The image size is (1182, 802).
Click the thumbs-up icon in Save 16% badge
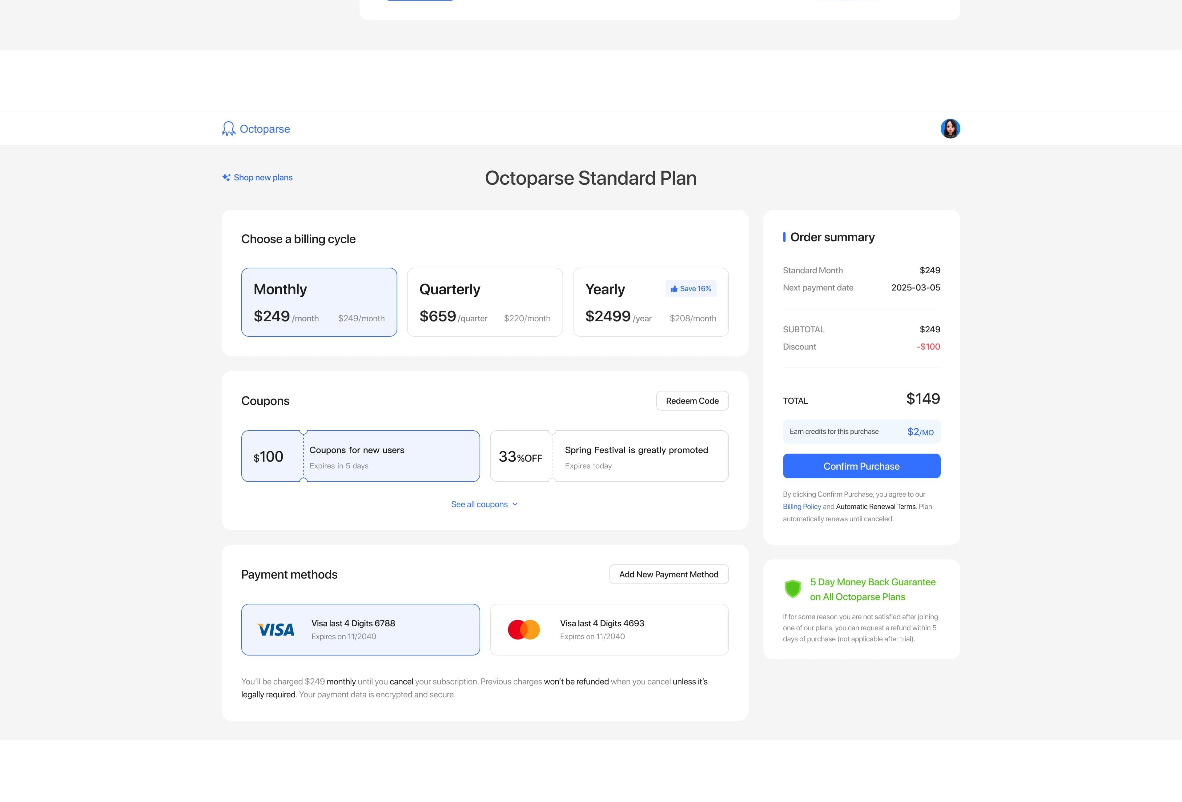(x=674, y=289)
